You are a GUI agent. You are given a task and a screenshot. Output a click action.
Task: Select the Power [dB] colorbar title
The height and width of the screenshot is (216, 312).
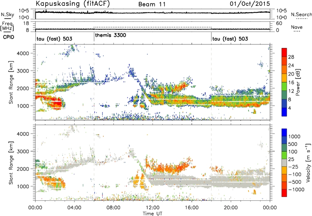[298, 82]
